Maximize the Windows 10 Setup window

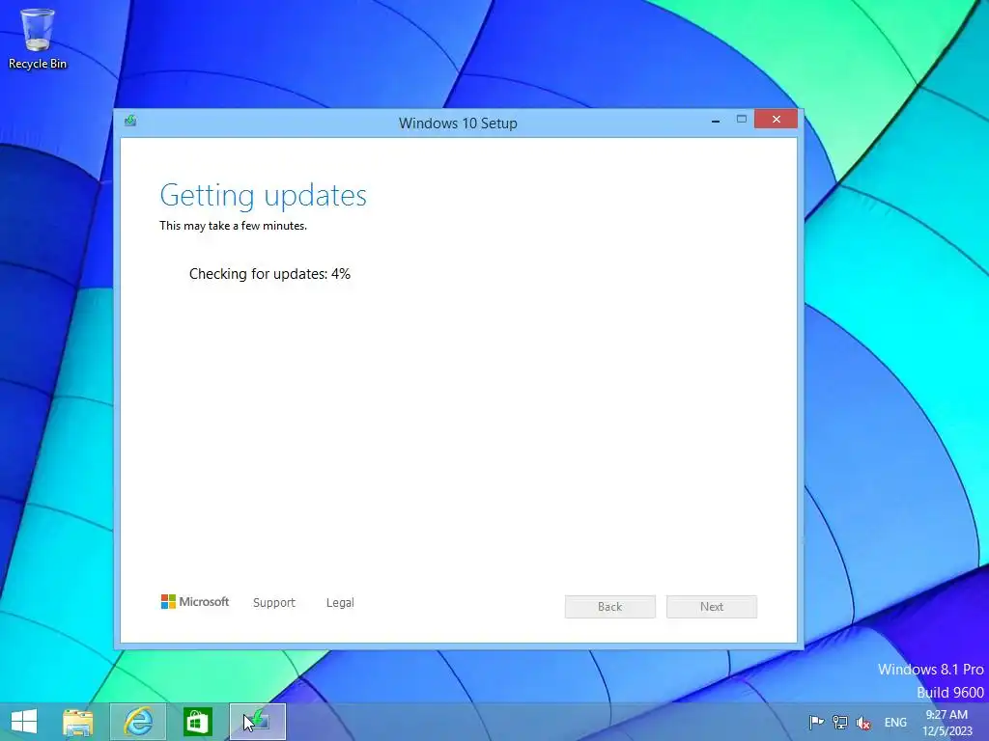pyautogui.click(x=741, y=119)
